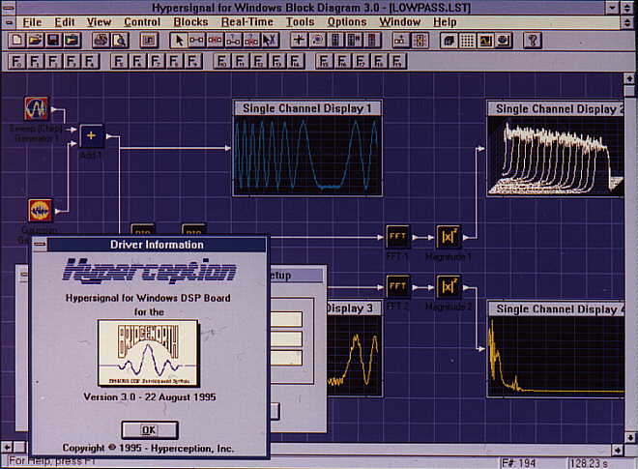
Task: Click the Open folder toolbar icon
Action: coord(36,41)
